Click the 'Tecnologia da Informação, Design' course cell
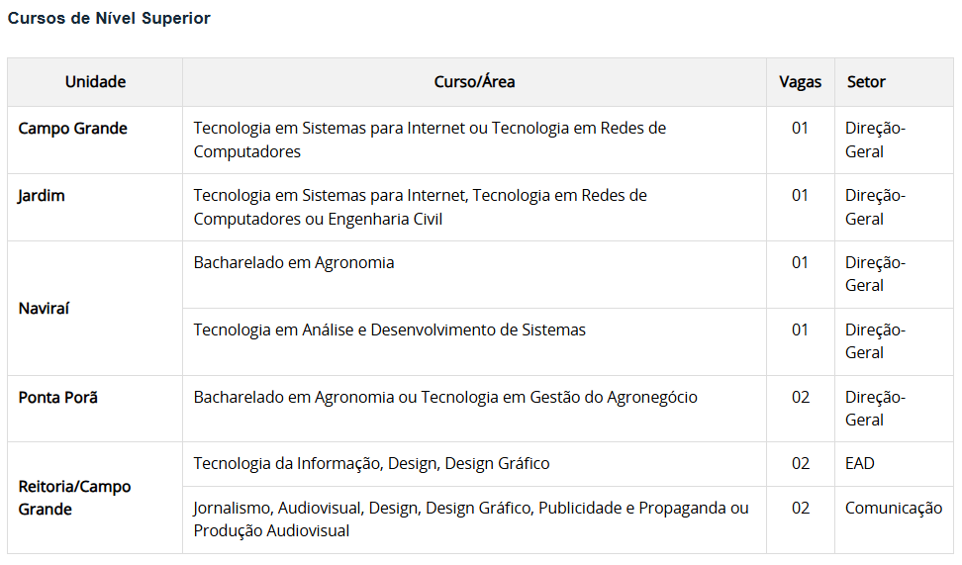 [x=371, y=463]
